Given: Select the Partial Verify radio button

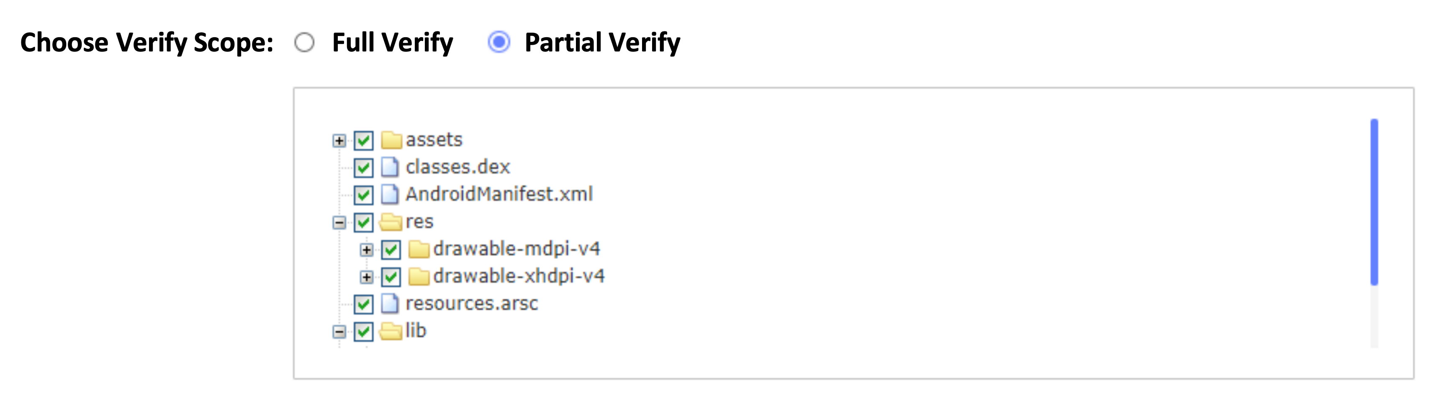Looking at the screenshot, I should click(x=499, y=43).
